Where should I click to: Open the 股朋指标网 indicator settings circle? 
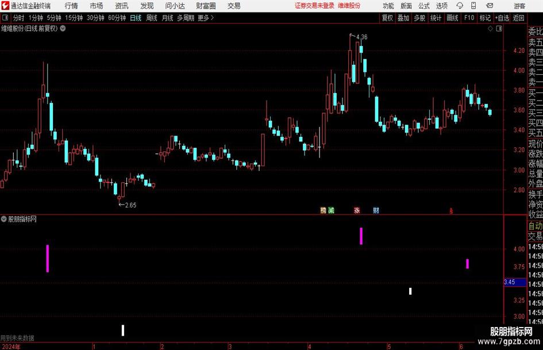pos(4,219)
